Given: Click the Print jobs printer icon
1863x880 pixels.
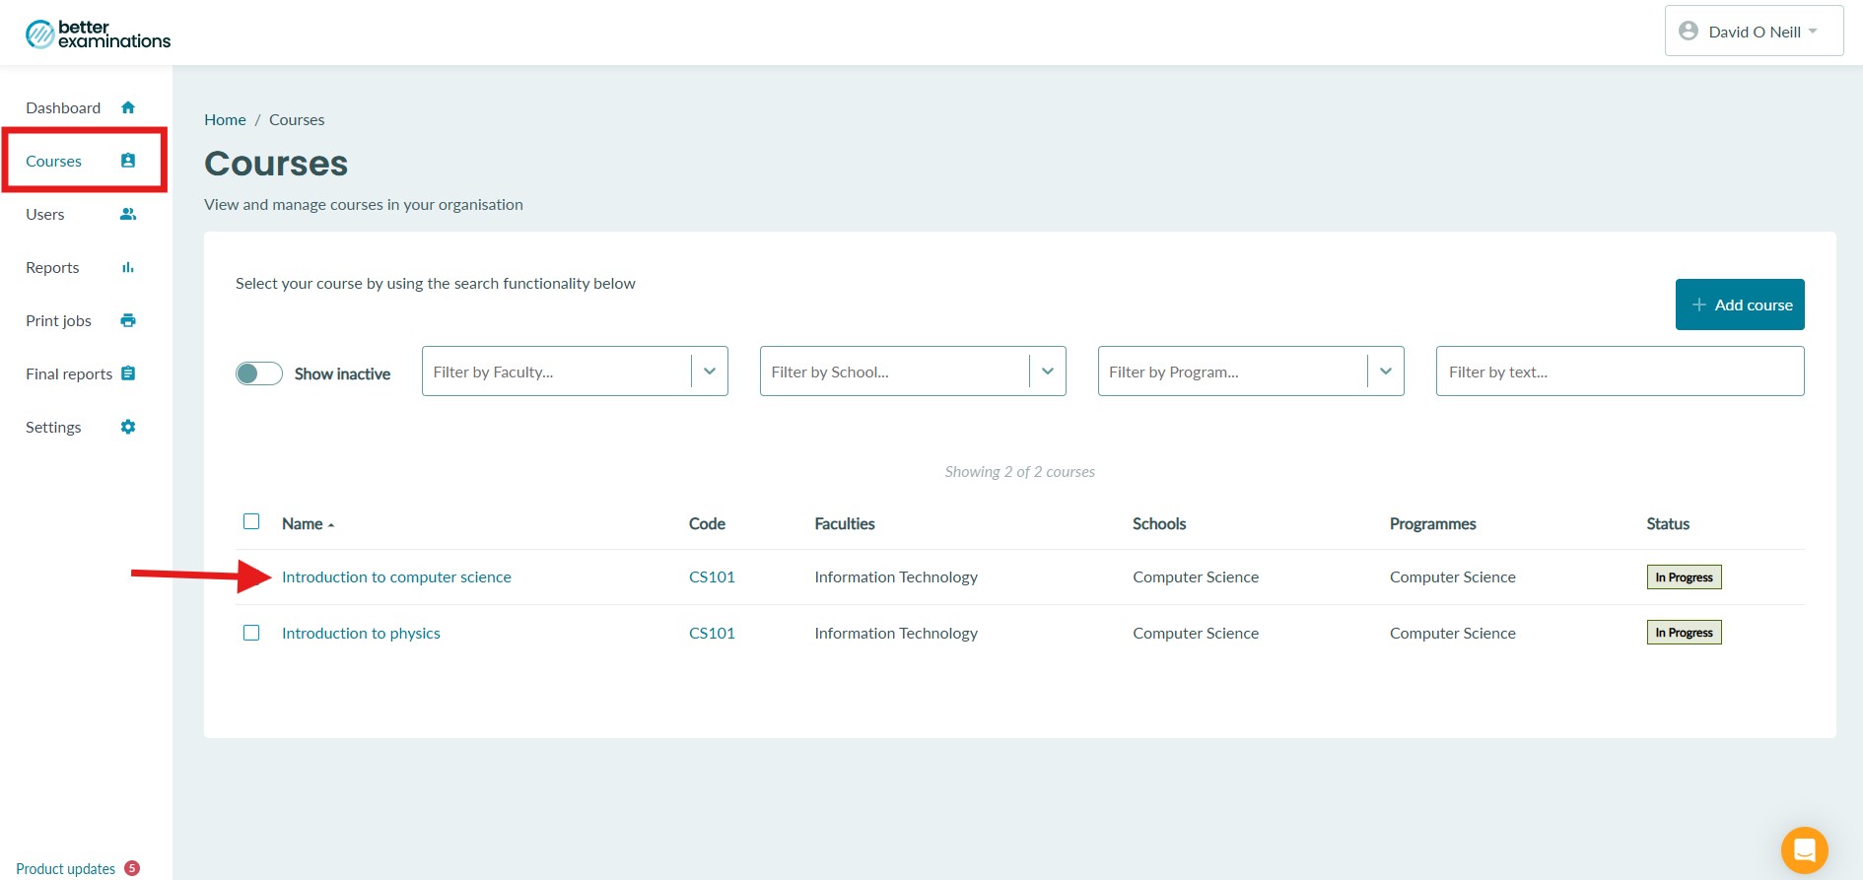Looking at the screenshot, I should tap(128, 320).
